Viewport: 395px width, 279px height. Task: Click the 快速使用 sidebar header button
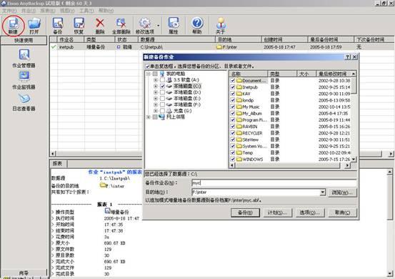(x=24, y=40)
